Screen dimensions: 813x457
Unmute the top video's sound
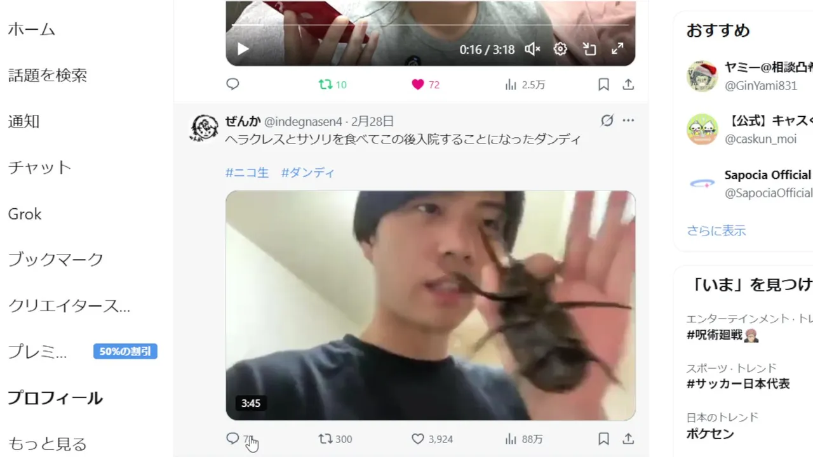pyautogui.click(x=532, y=49)
